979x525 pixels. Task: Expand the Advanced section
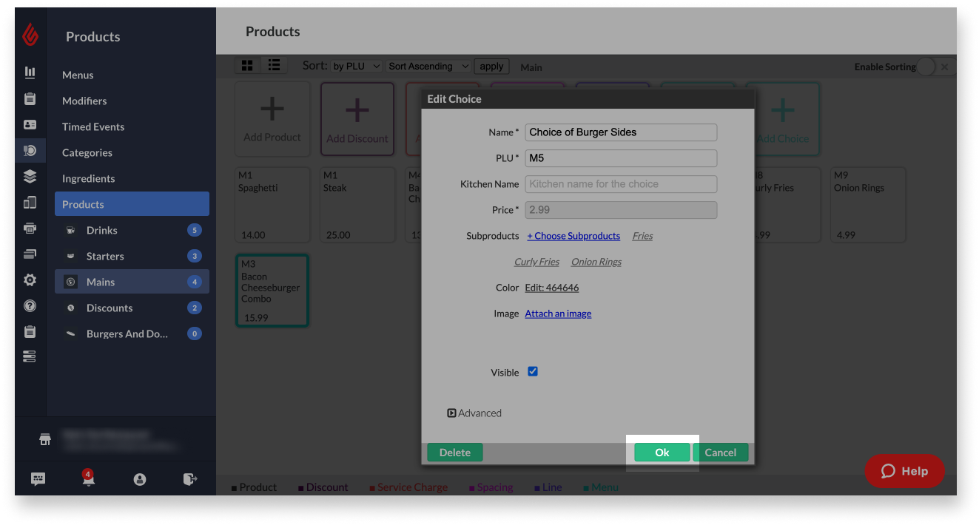[x=474, y=413]
